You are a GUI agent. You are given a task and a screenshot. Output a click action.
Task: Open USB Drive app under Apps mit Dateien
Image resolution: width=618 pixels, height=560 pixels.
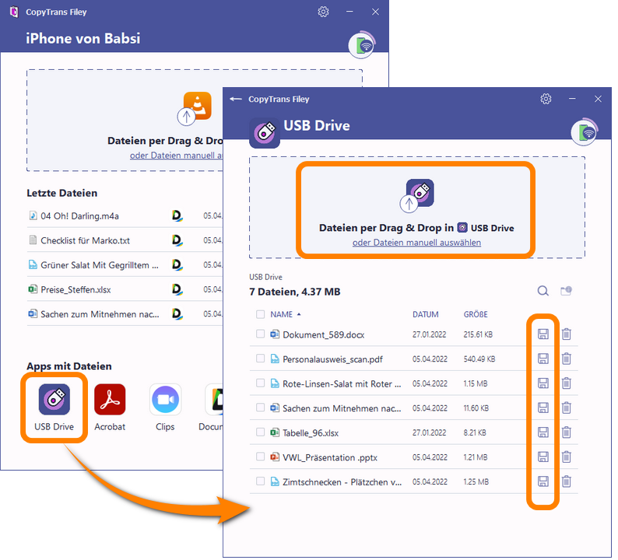[54, 408]
